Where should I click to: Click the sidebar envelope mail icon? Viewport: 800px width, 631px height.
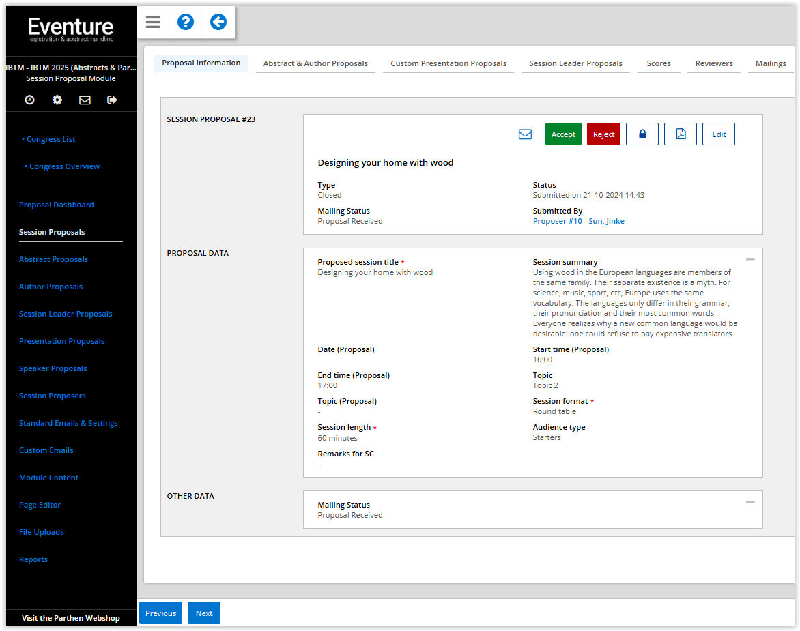click(85, 100)
